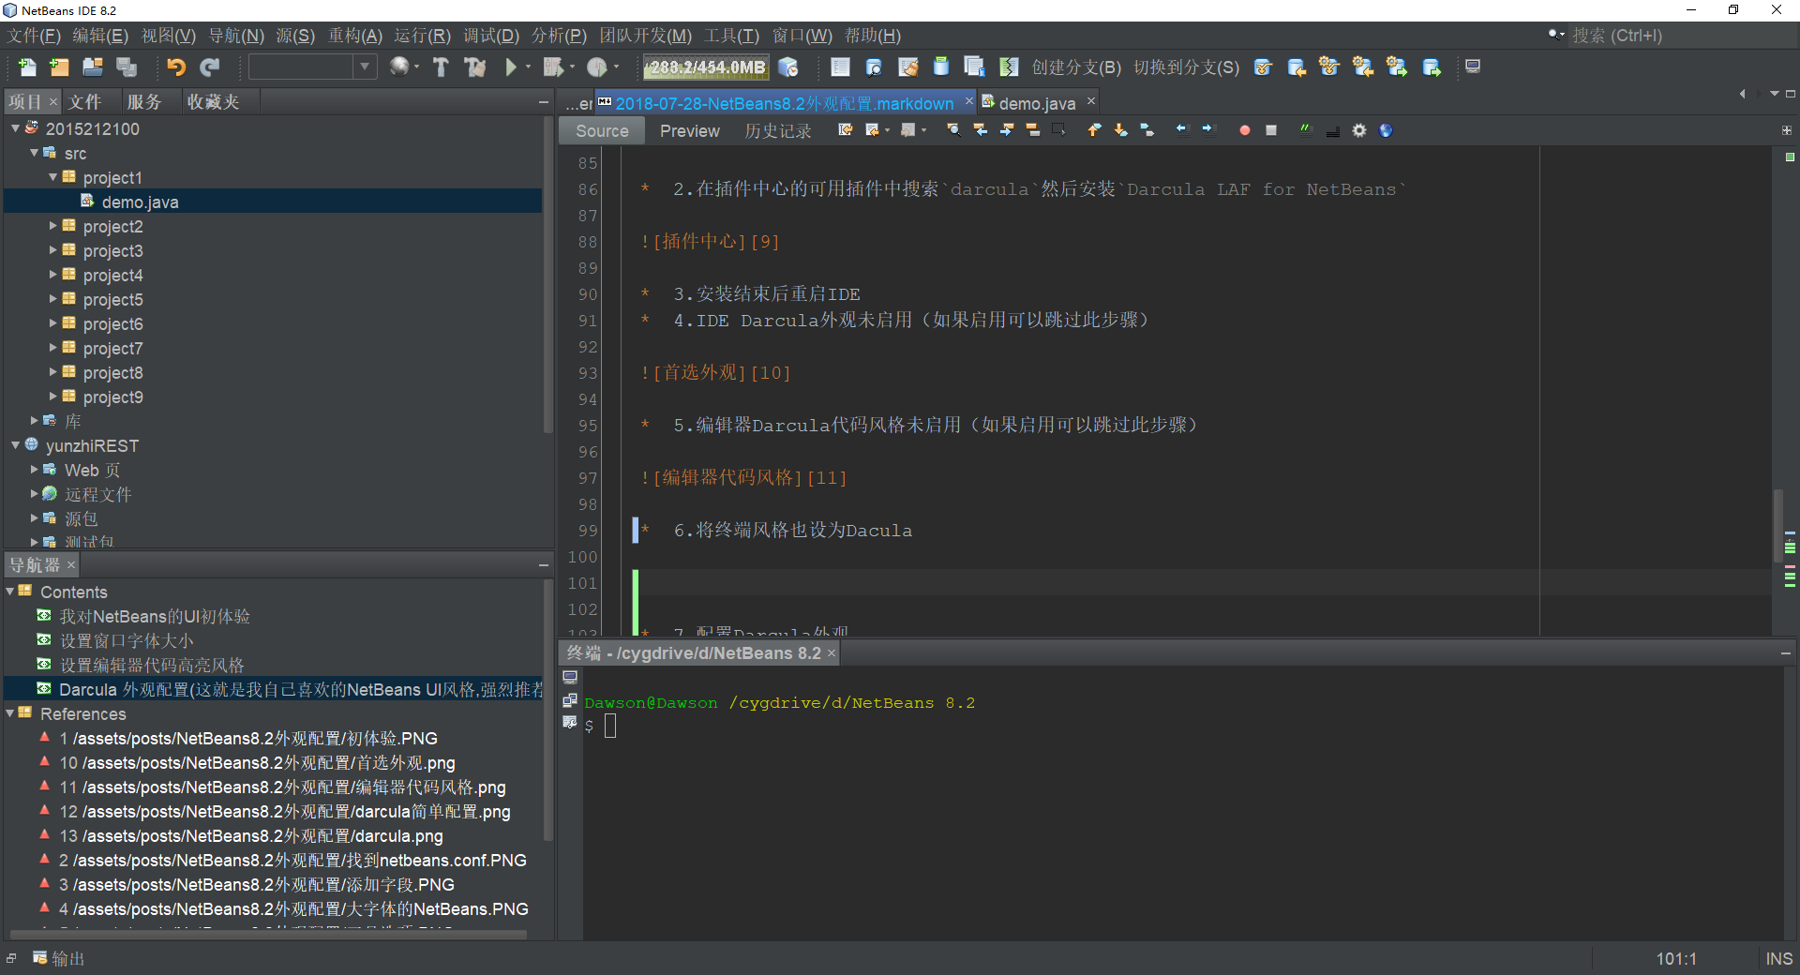Open the project configuration combo box
This screenshot has height=975, width=1800.
coord(312,67)
